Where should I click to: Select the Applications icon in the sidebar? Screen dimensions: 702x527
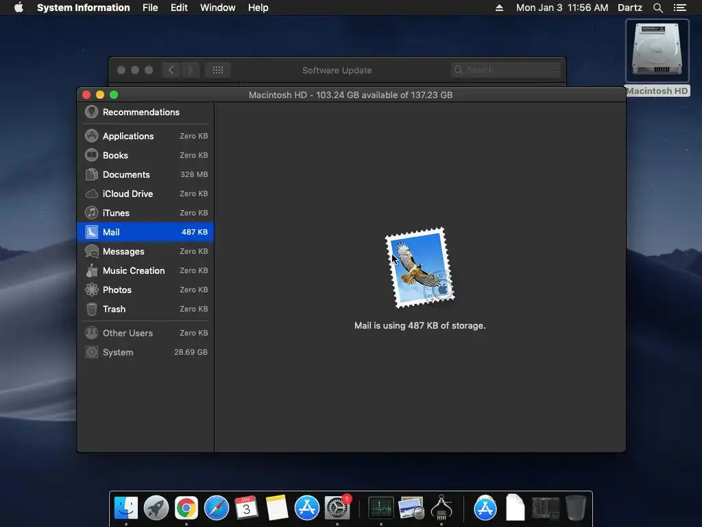pyautogui.click(x=91, y=136)
